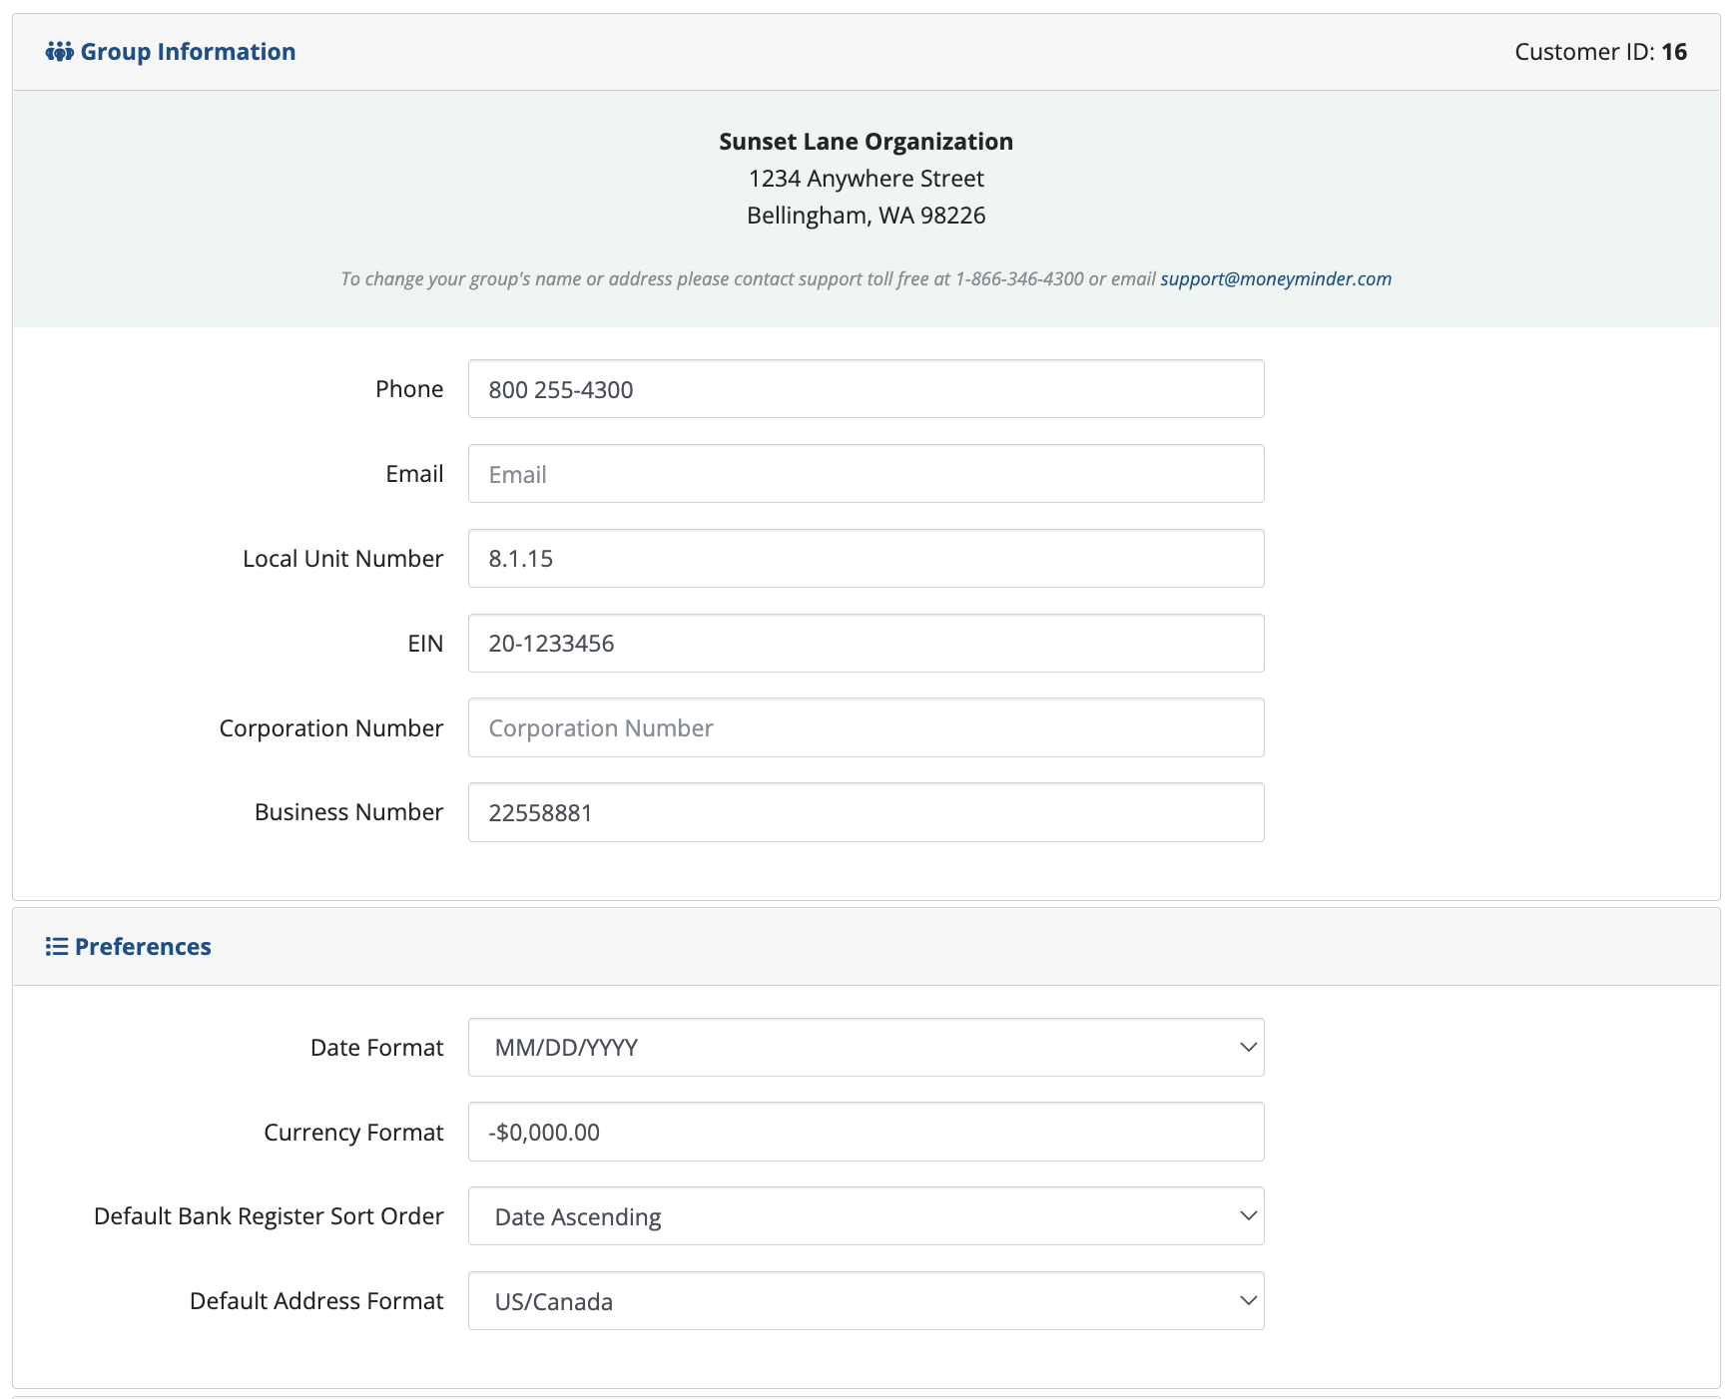Expand Default Bank Register Sort Order dropdown
The width and height of the screenshot is (1733, 1399).
tap(866, 1216)
